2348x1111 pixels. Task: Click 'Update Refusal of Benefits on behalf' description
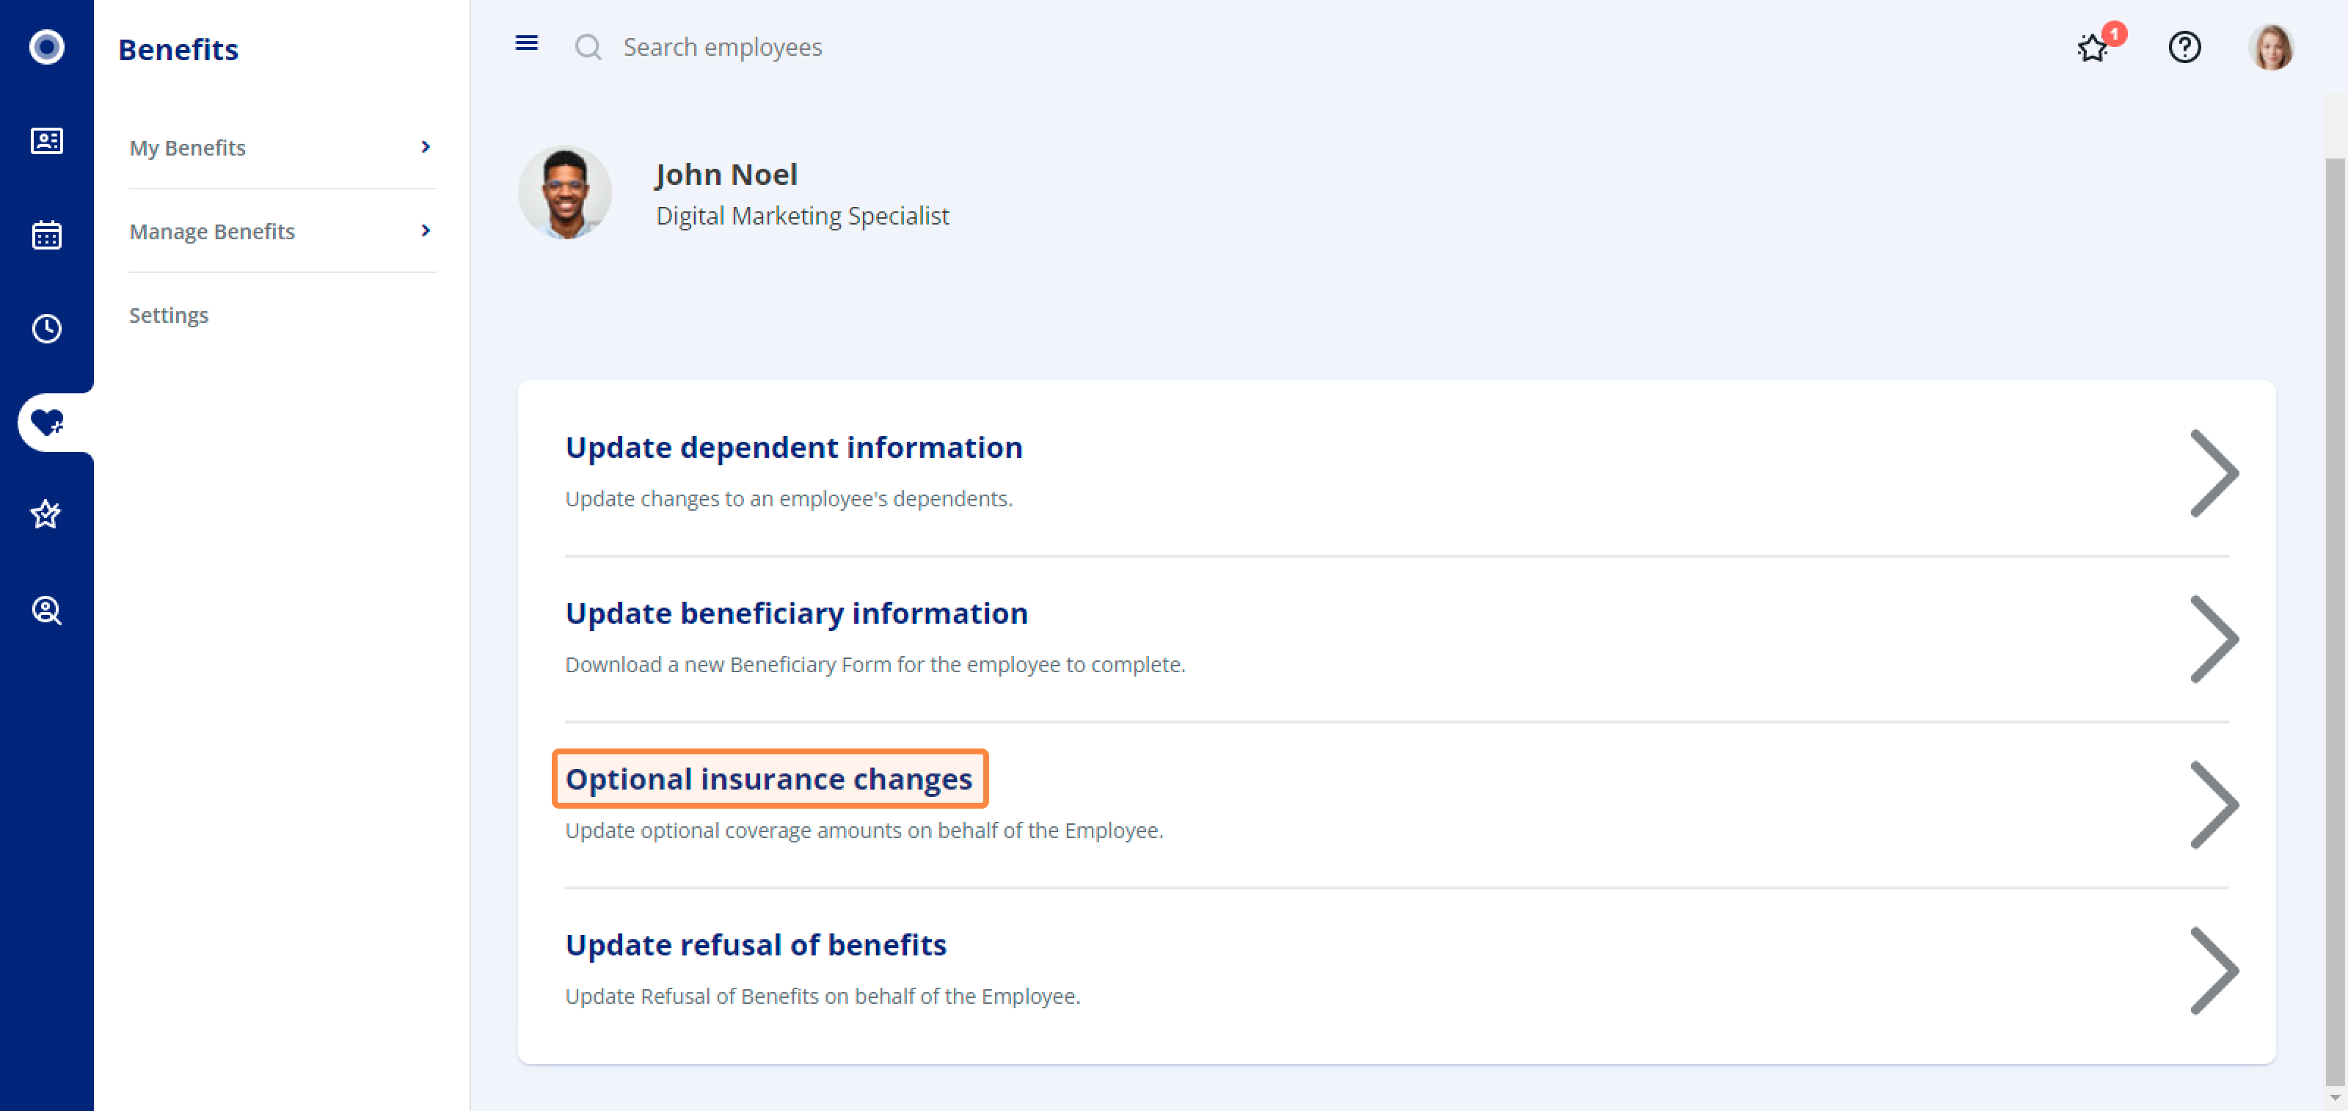pos(822,997)
